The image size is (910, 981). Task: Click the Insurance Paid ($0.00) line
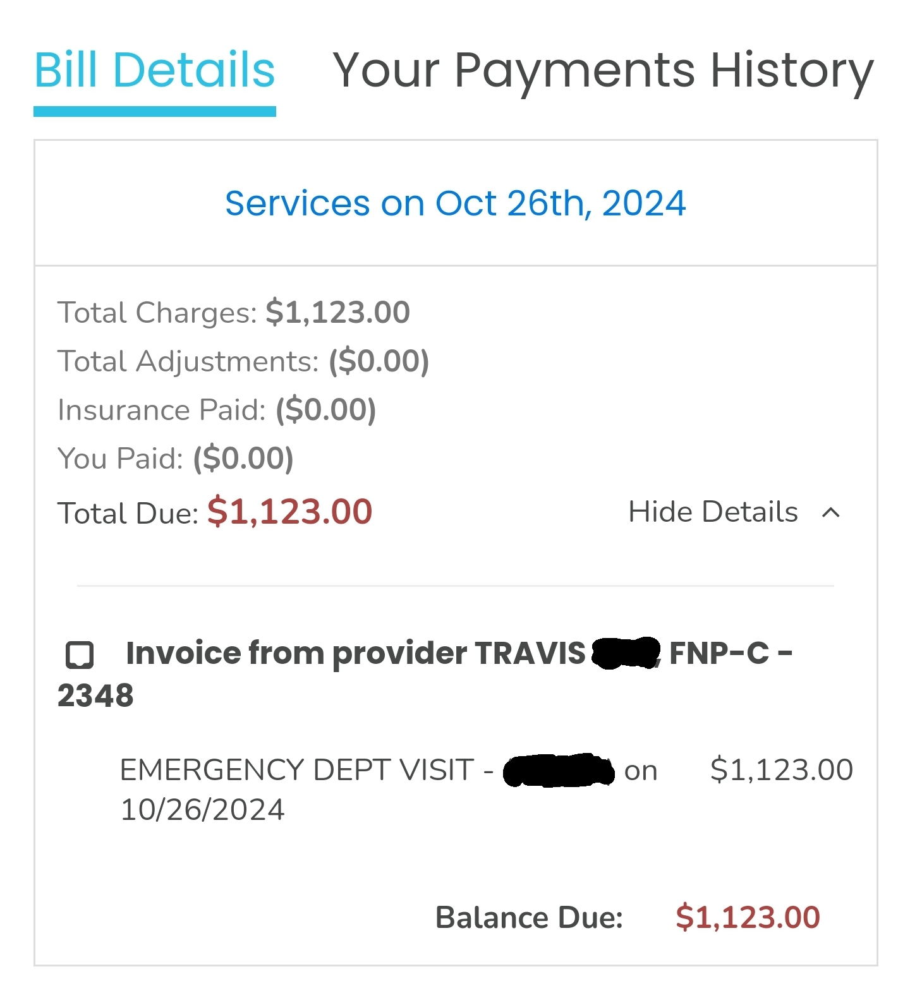217,410
